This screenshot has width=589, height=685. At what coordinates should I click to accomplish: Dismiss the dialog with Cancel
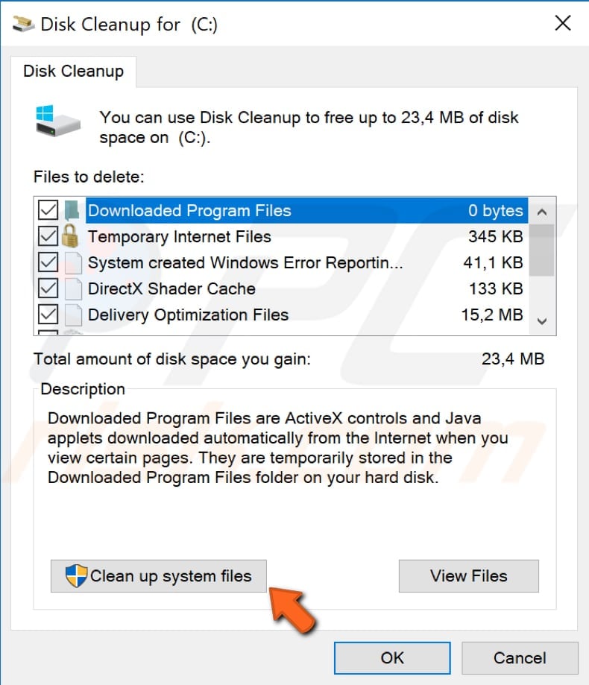(x=520, y=657)
